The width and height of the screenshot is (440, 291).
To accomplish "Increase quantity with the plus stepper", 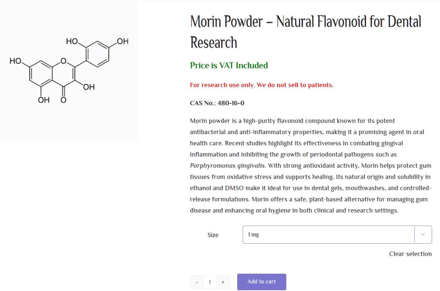I will (223, 282).
